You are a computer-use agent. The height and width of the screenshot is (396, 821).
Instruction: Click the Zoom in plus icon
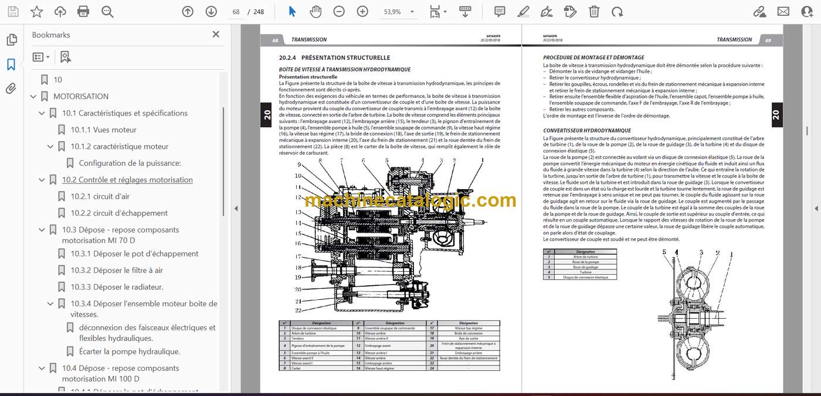[362, 11]
